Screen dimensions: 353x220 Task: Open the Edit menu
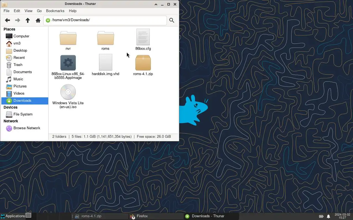17,11
